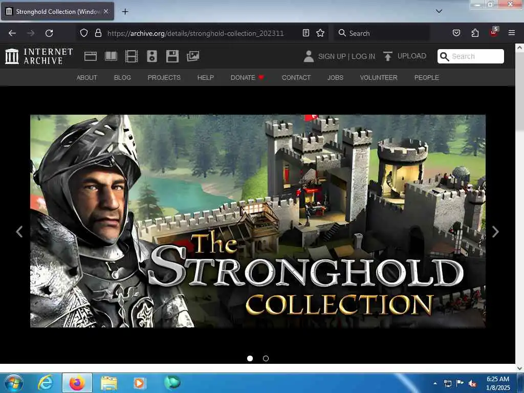Open the Texts book icon
524x393 pixels.
point(111,56)
